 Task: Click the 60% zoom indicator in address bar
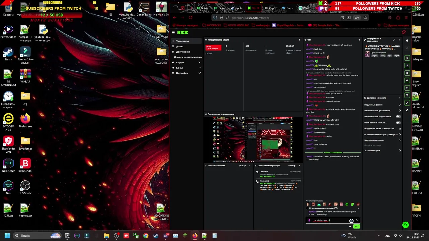pos(357,18)
